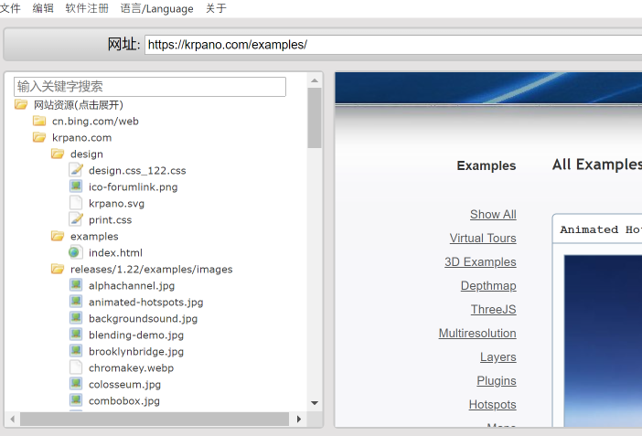The image size is (642, 436).
Task: Click the index.html globe icon
Action: coord(77,252)
